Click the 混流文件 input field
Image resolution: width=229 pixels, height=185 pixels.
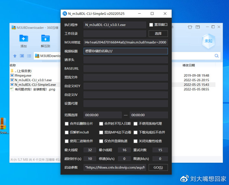click(126, 77)
